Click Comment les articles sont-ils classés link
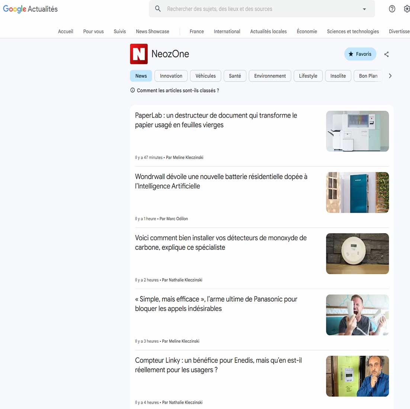This screenshot has height=409, width=410. (x=178, y=91)
